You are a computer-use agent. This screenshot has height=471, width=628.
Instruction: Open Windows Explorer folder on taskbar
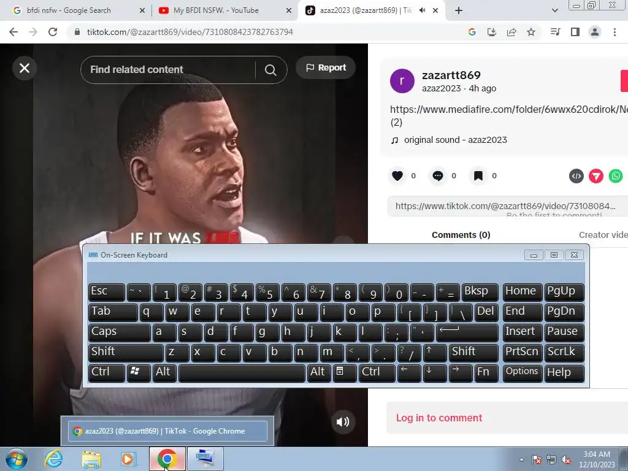[91, 459]
